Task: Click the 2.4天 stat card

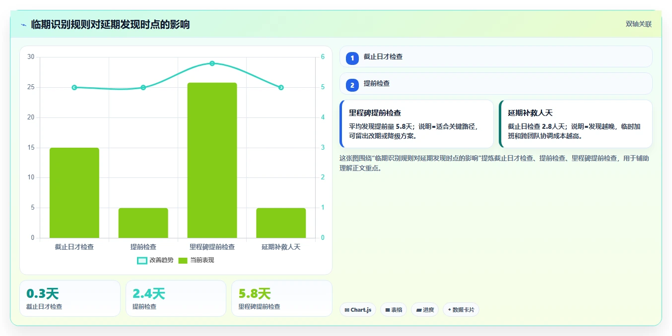Action: click(176, 298)
